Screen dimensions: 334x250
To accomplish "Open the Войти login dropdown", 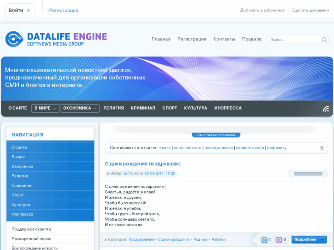I will 20,11.
